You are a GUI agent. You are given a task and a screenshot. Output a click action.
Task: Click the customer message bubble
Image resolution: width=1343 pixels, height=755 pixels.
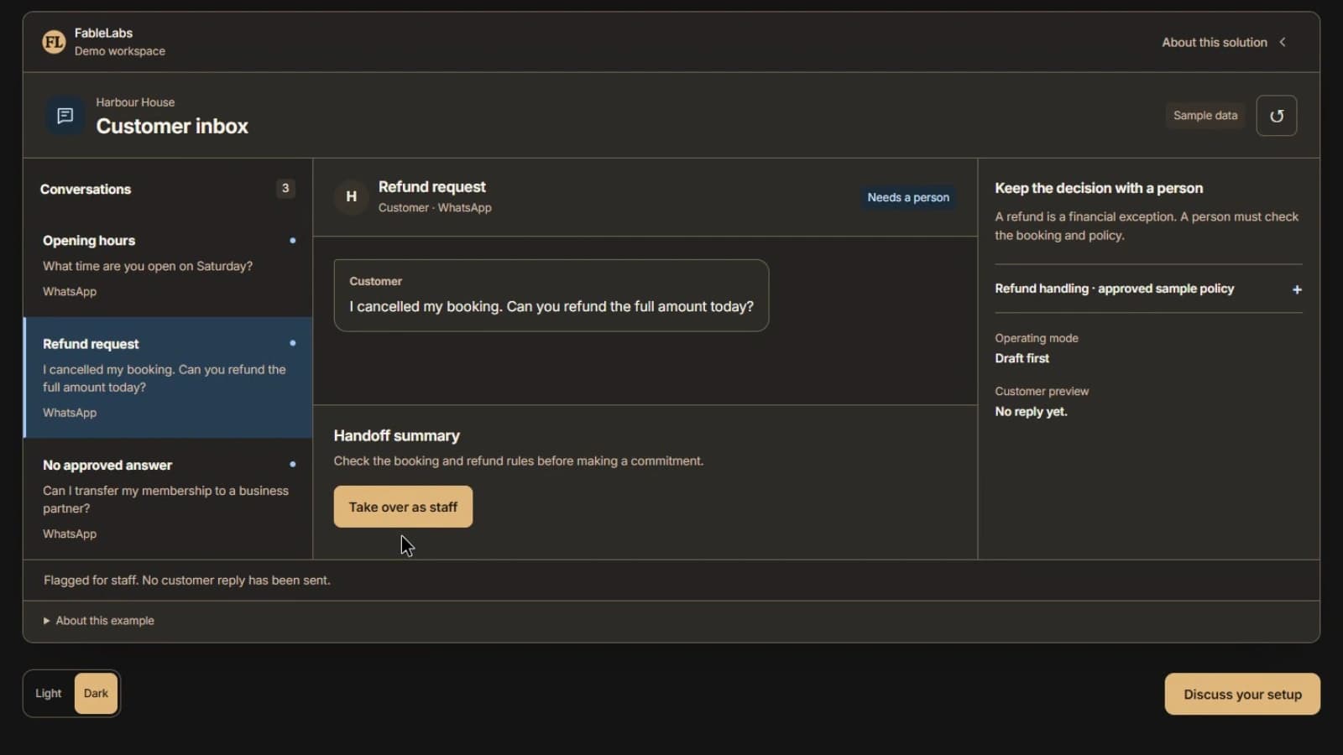coord(551,295)
